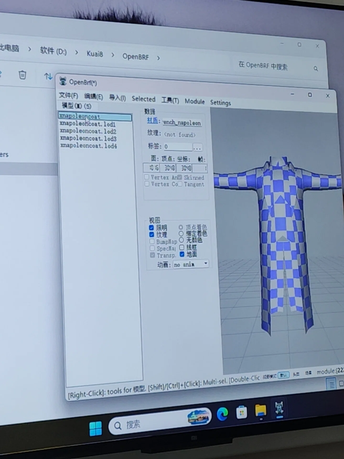Toggle the Vertex Co checkbox
This screenshot has height=459, width=344.
pyautogui.click(x=147, y=184)
